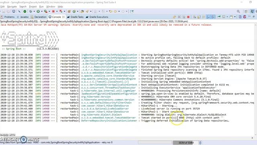
Task: Open the Help menu
Action: pyautogui.click(x=60, y=6)
